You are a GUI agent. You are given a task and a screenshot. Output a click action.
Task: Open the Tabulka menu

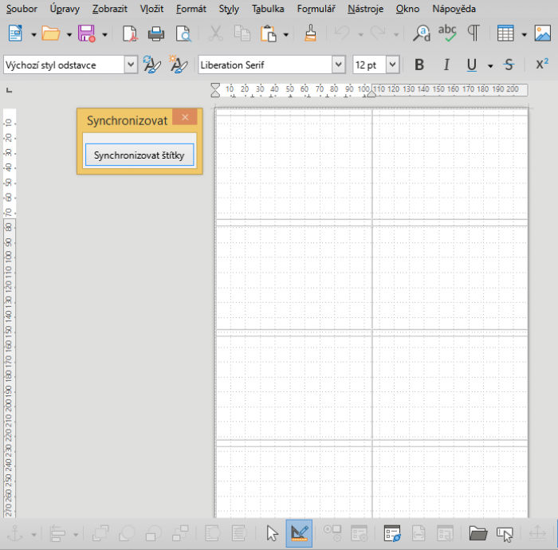(x=268, y=9)
